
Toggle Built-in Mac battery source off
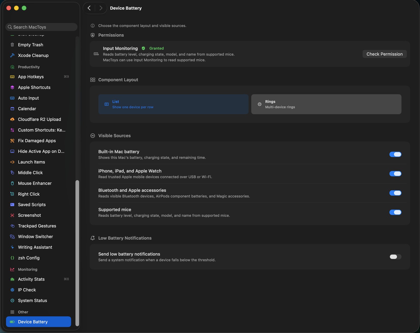(395, 154)
